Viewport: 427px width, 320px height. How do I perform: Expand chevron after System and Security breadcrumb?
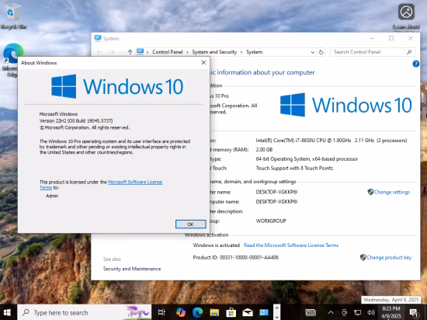coord(241,52)
